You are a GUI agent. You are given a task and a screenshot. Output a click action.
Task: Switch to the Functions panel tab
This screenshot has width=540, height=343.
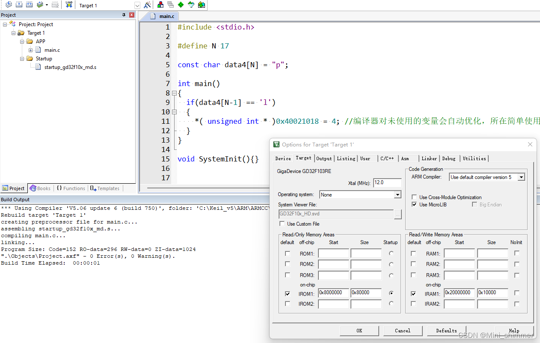coord(71,188)
